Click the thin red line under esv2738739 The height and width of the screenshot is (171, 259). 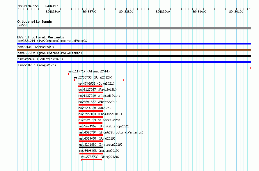click(92, 160)
